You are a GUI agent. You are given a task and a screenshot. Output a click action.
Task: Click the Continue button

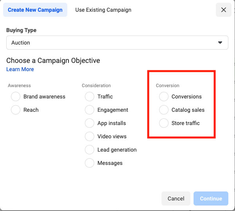(x=211, y=198)
